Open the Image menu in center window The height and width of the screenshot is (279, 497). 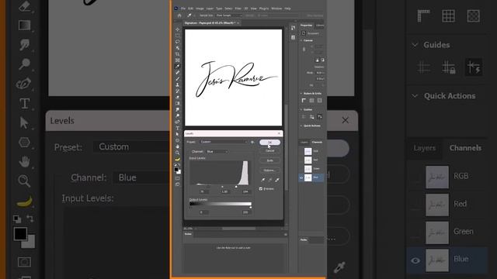coord(200,9)
